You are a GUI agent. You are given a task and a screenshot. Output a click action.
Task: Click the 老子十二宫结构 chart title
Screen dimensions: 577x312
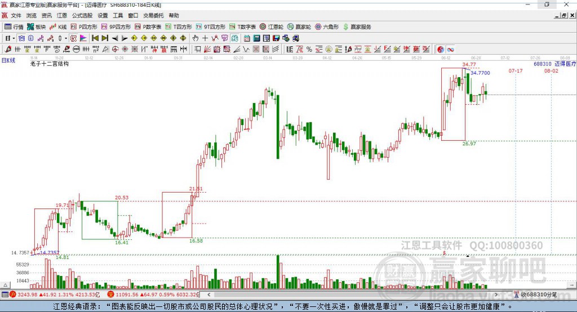pos(50,64)
